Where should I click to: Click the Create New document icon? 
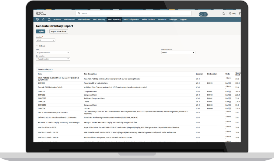(x=224, y=14)
